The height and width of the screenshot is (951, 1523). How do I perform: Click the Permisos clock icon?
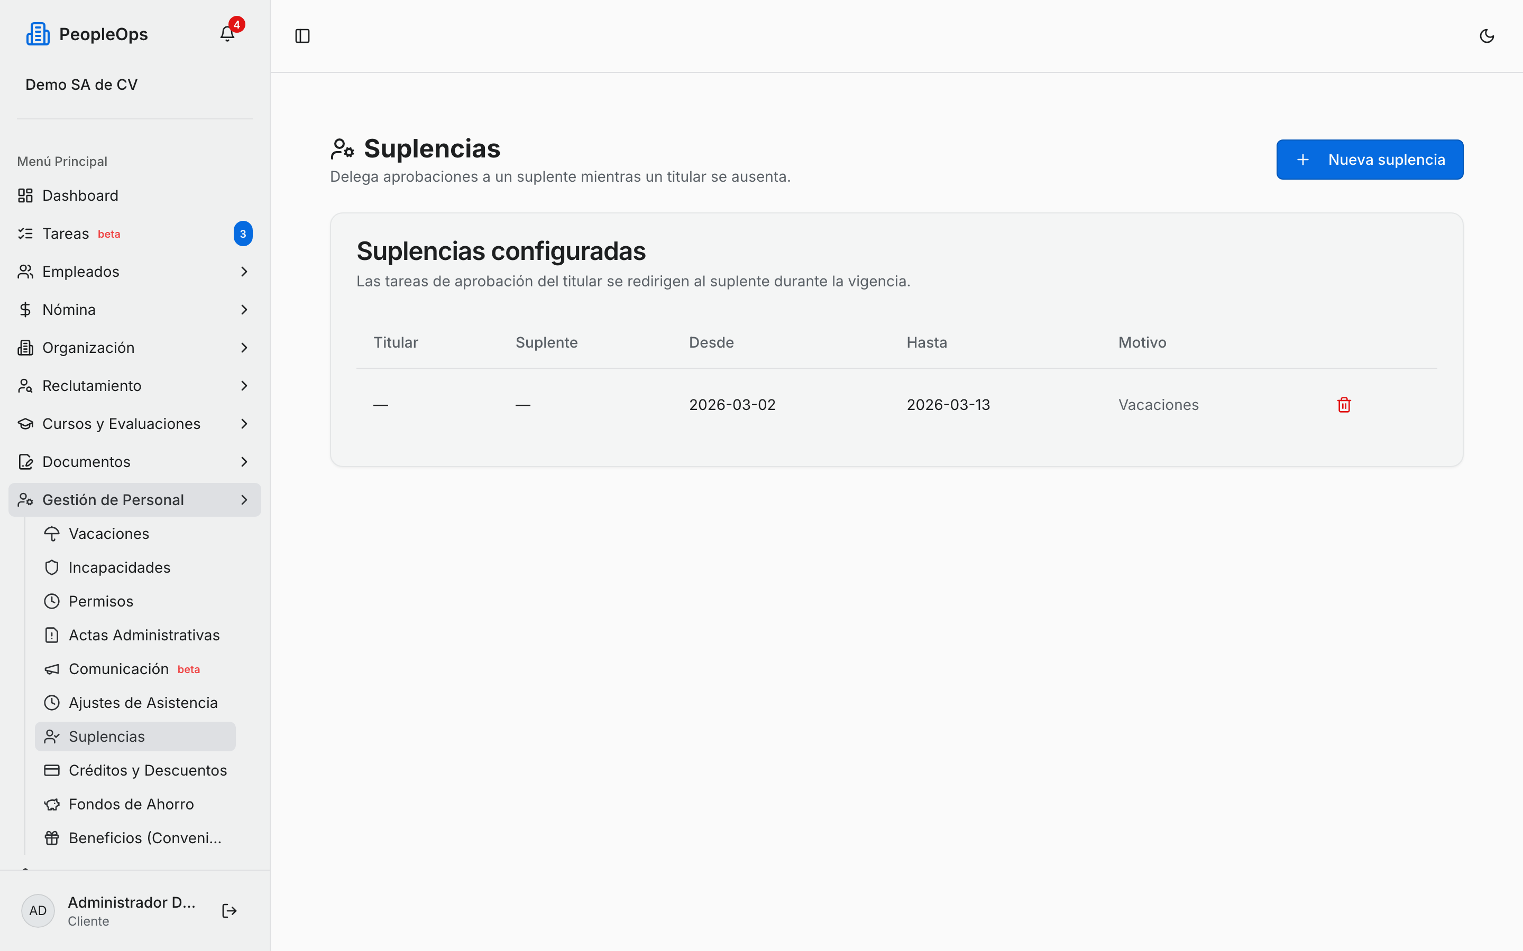tap(52, 601)
